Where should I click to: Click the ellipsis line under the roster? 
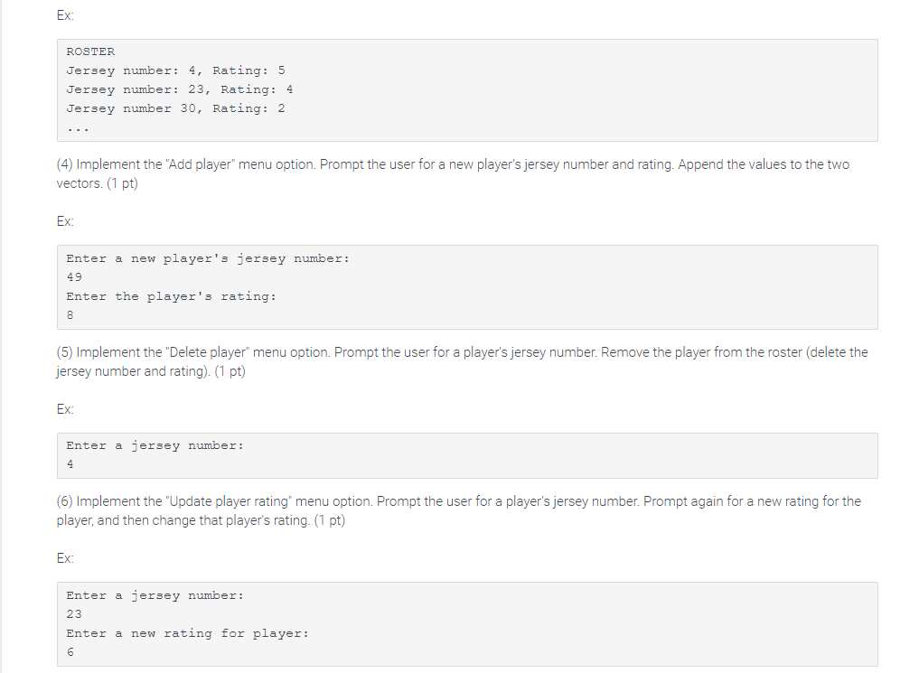(78, 129)
